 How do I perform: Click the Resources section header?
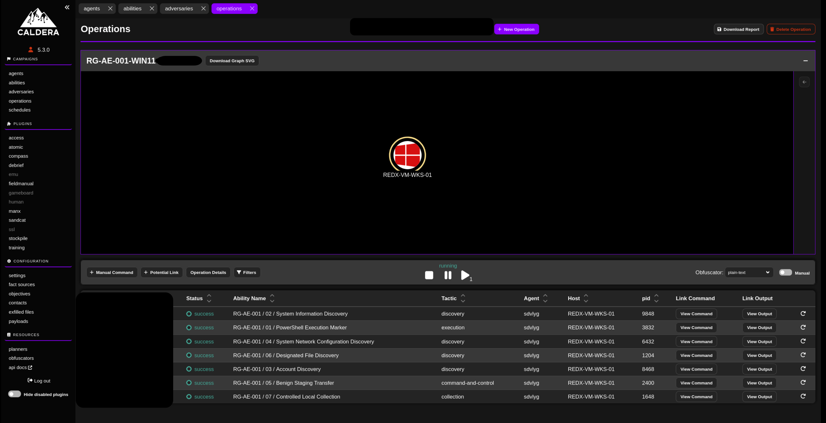point(23,335)
